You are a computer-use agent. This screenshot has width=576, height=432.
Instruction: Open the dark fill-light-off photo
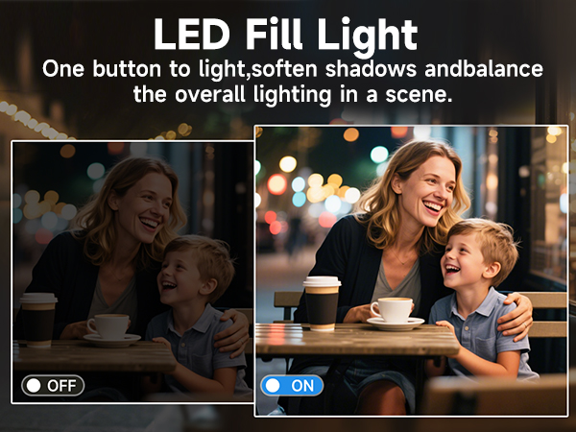click(132, 272)
